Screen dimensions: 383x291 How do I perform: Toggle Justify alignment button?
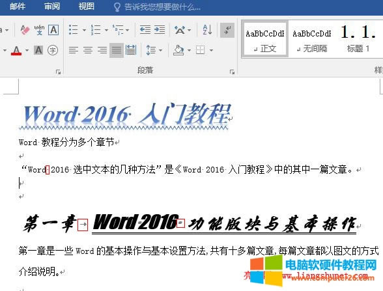tap(117, 50)
